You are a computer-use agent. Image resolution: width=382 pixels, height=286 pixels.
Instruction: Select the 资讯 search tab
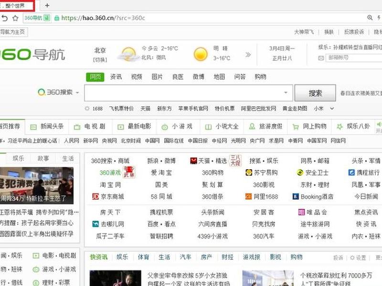tap(116, 77)
